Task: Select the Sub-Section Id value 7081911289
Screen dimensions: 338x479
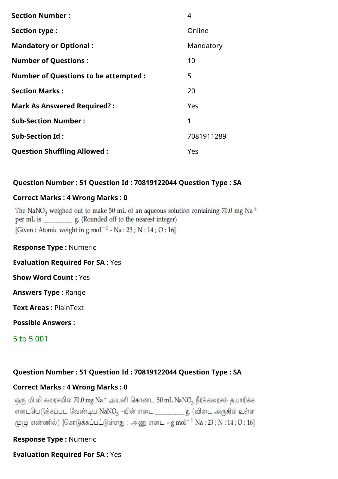Action: [x=207, y=136]
